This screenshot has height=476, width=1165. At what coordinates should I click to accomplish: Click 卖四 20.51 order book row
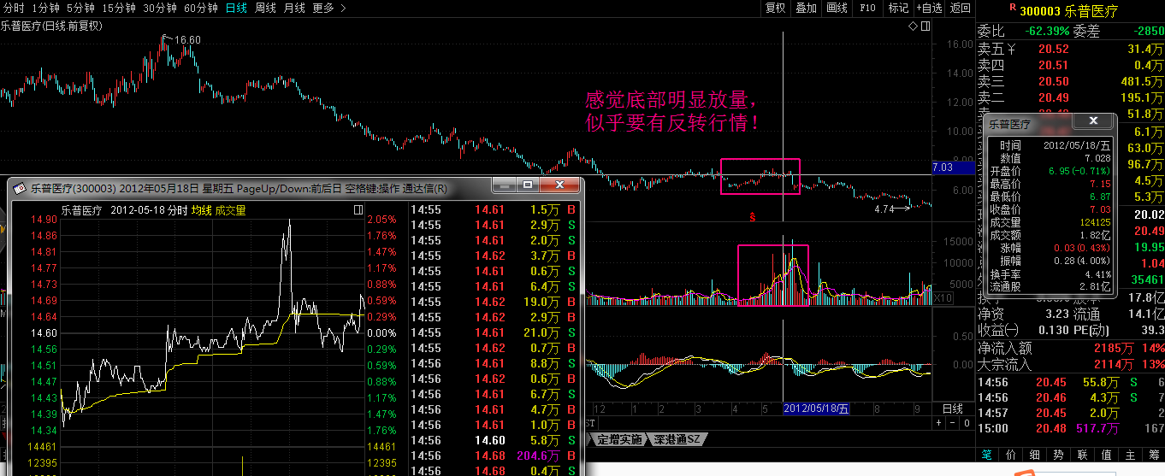[x=1070, y=66]
